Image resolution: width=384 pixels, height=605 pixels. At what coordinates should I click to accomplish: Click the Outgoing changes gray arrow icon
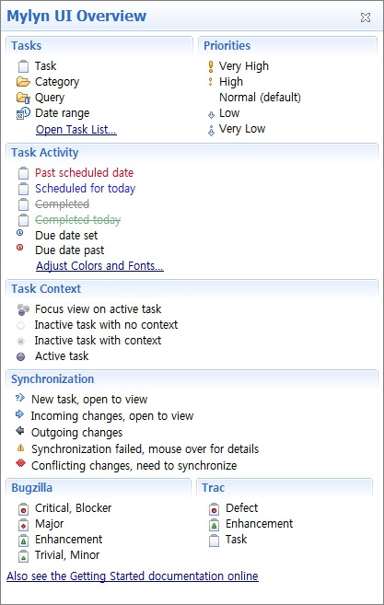pos(19,431)
